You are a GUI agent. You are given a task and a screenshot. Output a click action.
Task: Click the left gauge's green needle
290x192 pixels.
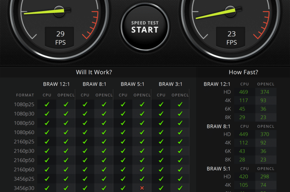tap(44, 12)
